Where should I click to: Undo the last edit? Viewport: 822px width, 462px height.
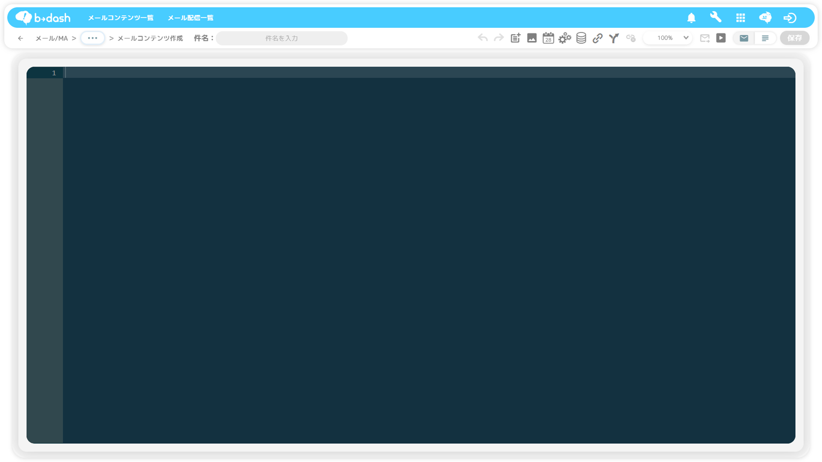point(482,38)
